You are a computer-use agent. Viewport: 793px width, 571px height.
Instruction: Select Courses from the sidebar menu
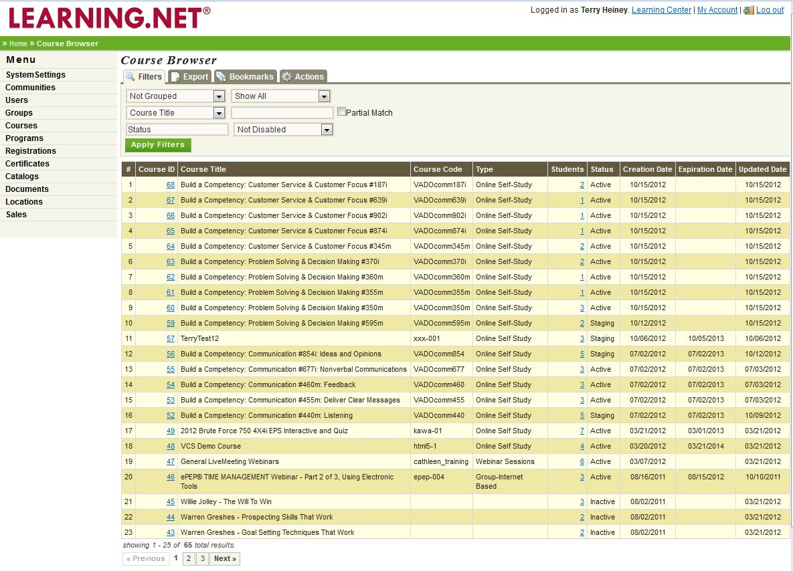21,125
